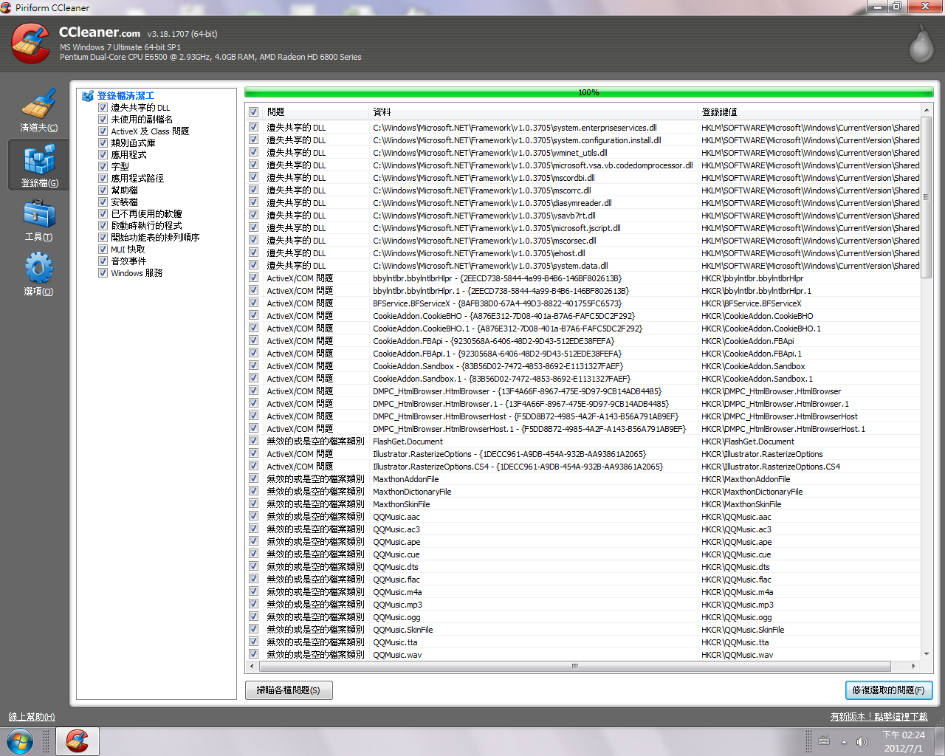Sort by 問題 column header

pyautogui.click(x=315, y=112)
